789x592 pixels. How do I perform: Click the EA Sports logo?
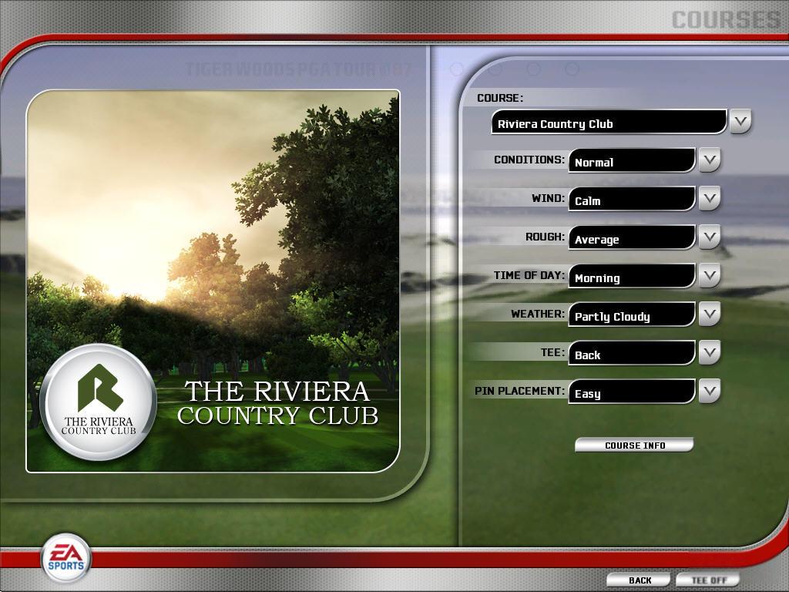66,558
